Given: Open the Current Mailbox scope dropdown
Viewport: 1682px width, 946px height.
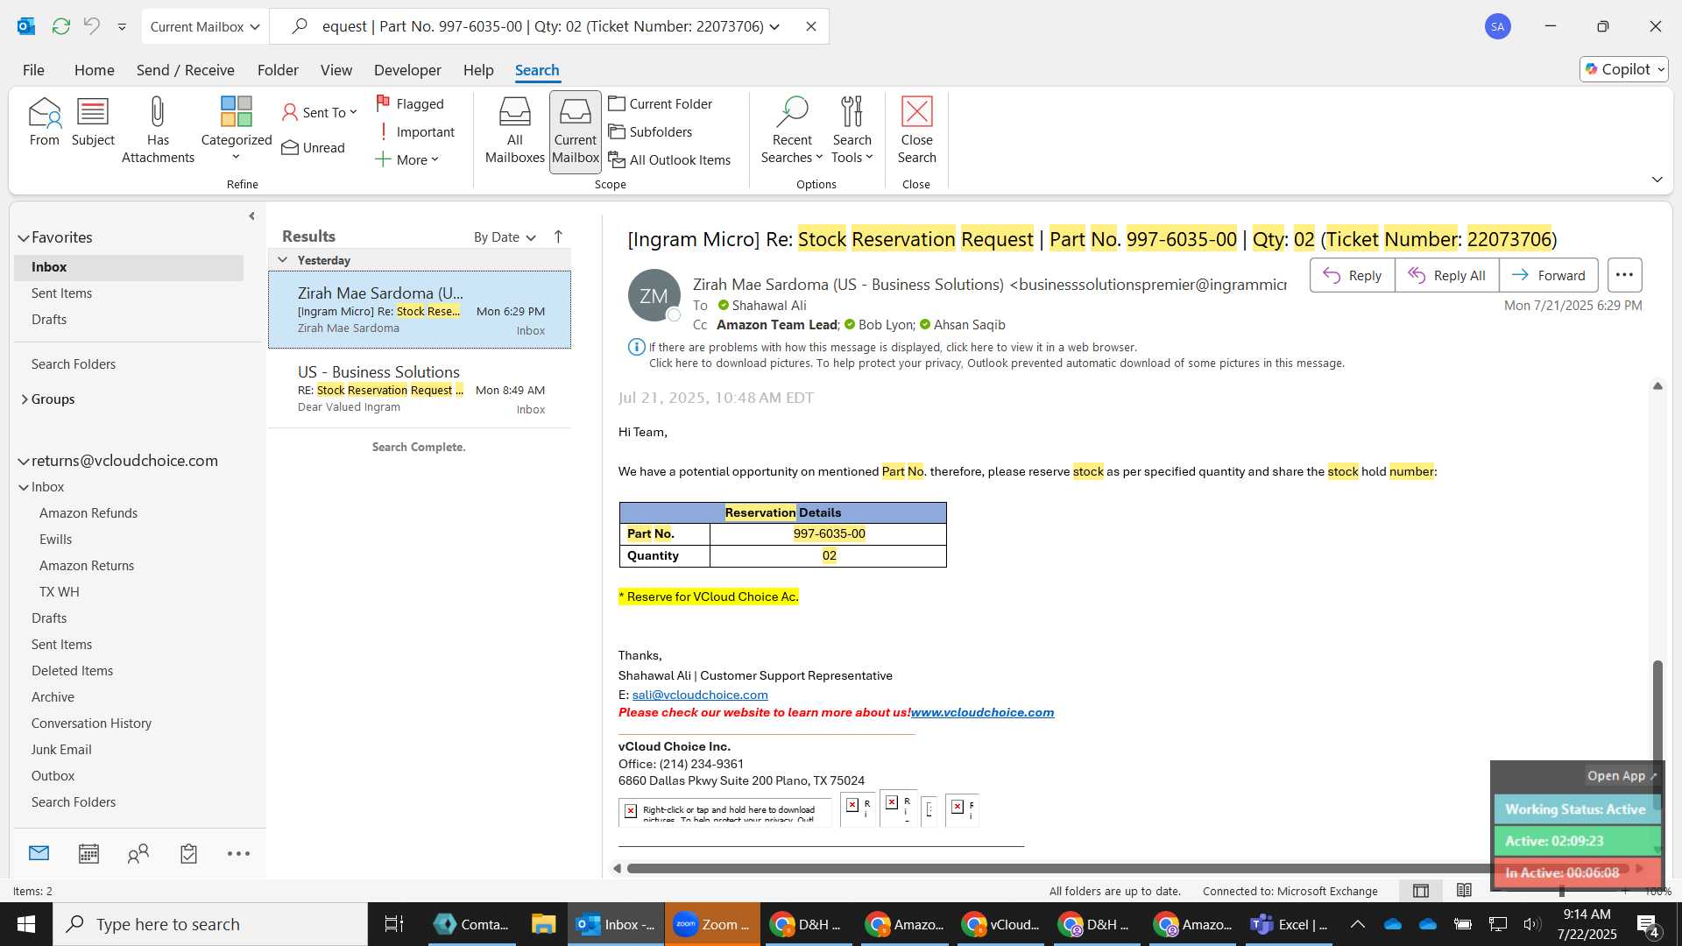Looking at the screenshot, I should 205,26.
